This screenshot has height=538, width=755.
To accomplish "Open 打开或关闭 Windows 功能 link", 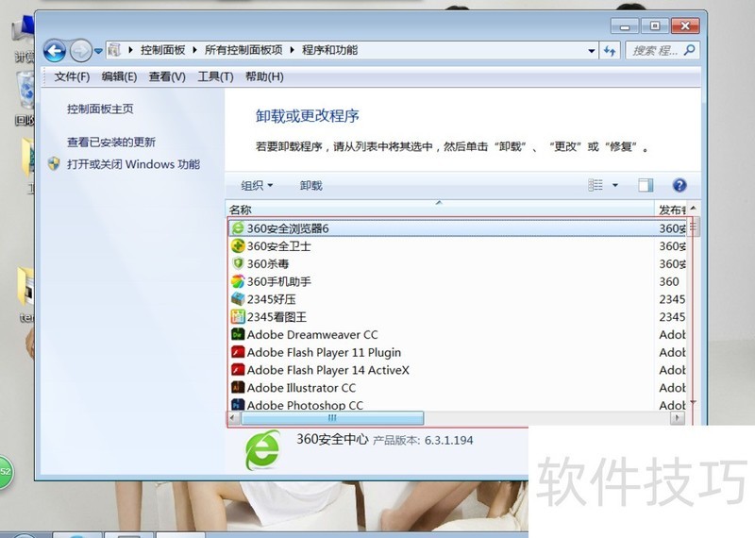I will point(133,164).
